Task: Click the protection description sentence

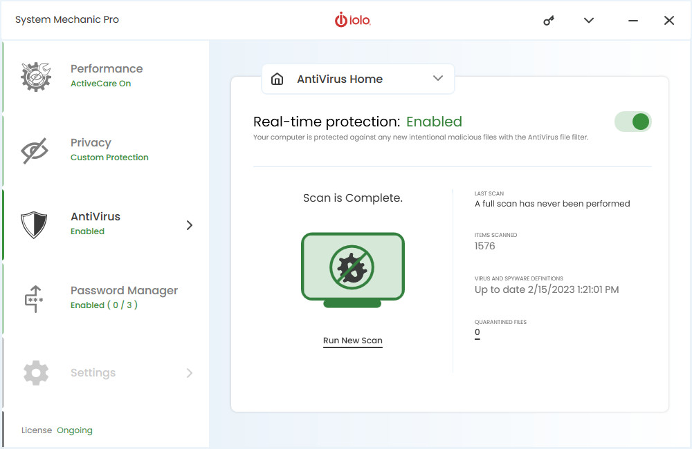Action: (x=421, y=137)
